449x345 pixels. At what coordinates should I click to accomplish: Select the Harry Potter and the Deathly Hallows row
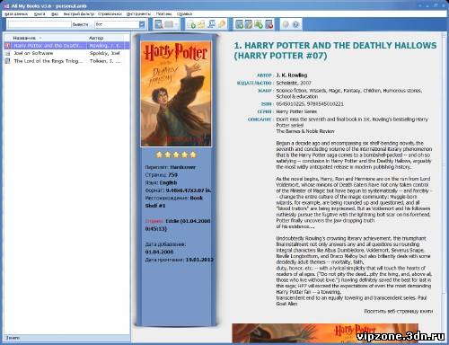pyautogui.click(x=66, y=46)
